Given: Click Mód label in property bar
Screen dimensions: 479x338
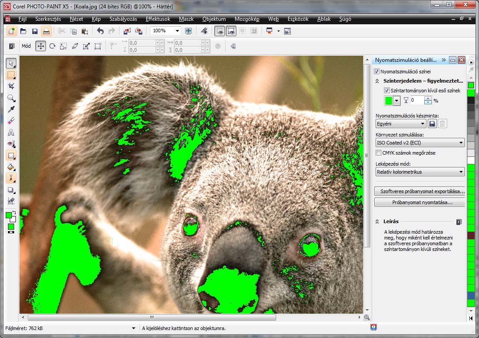Looking at the screenshot, I should [x=26, y=46].
